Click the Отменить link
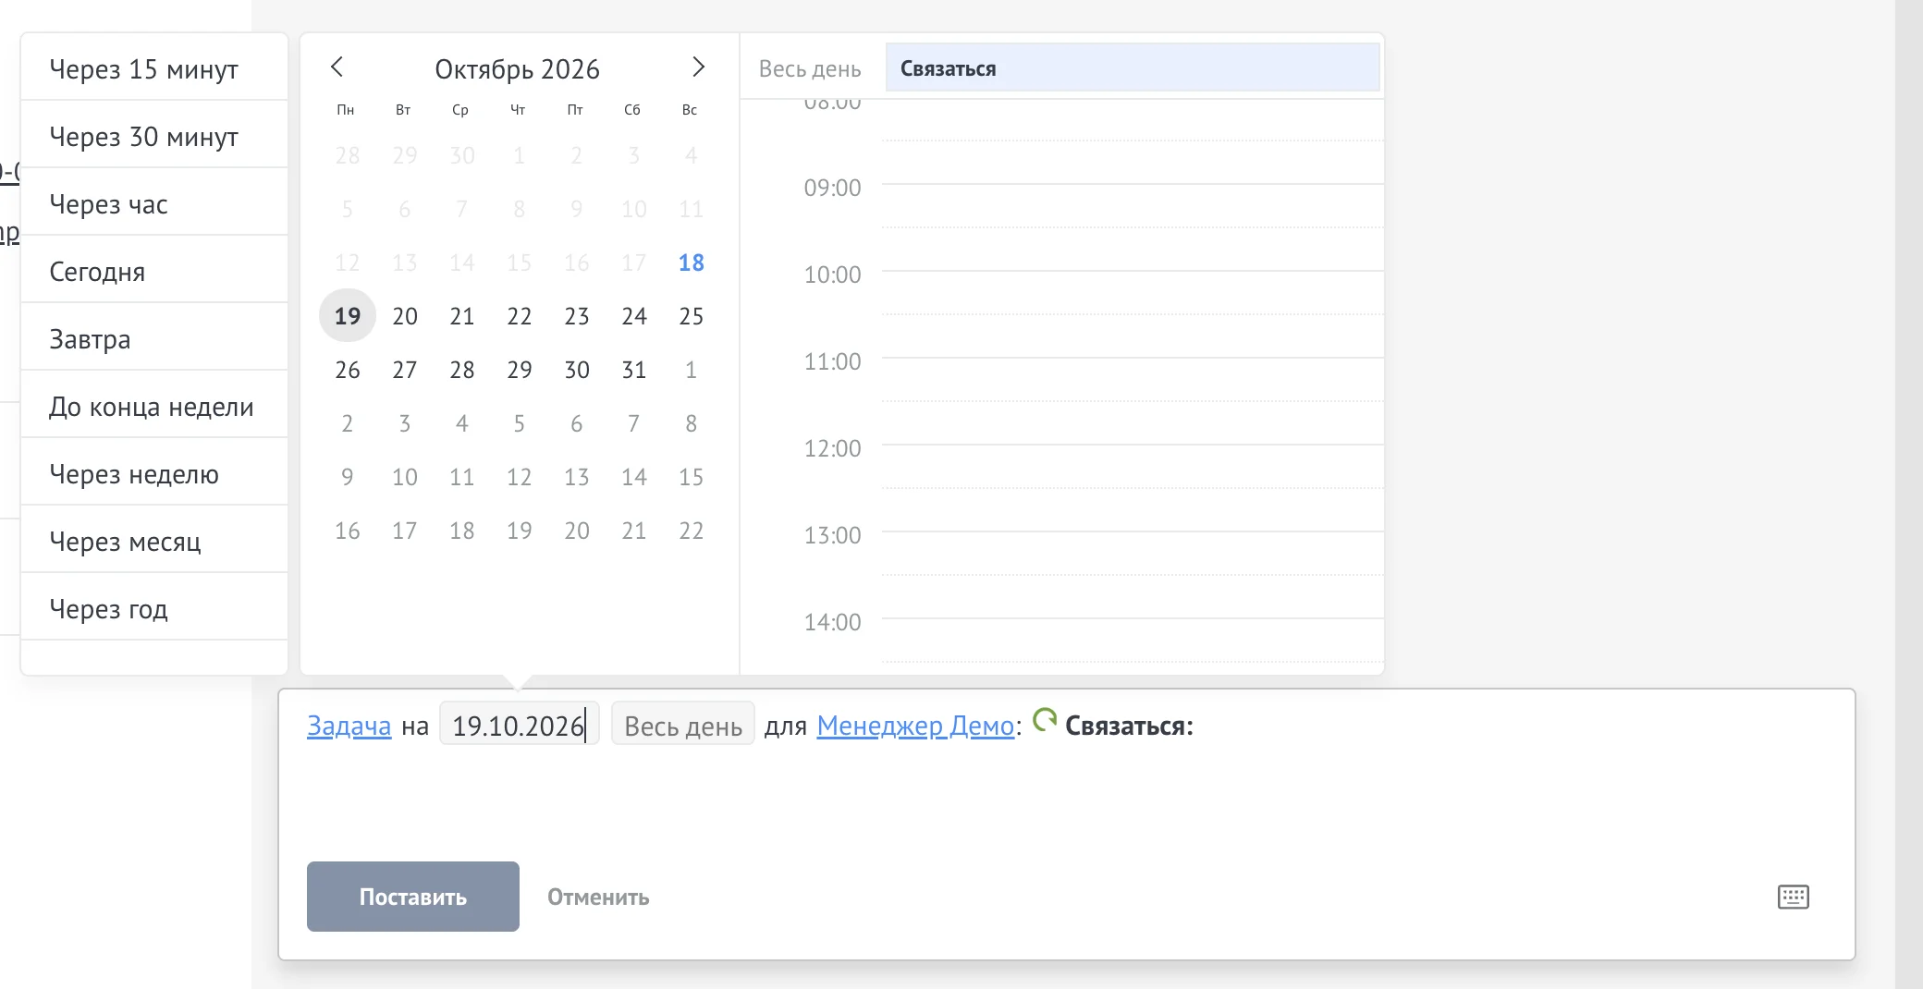Image resolution: width=1923 pixels, height=989 pixels. [x=598, y=897]
